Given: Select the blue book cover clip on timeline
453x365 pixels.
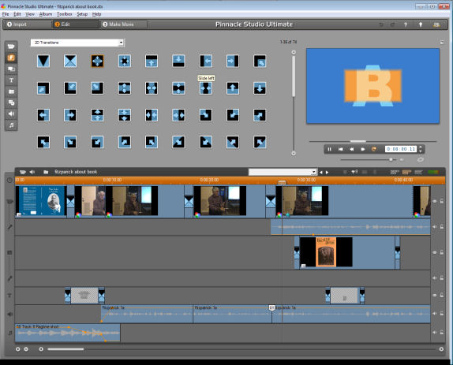Looking at the screenshot, I should click(x=41, y=201).
